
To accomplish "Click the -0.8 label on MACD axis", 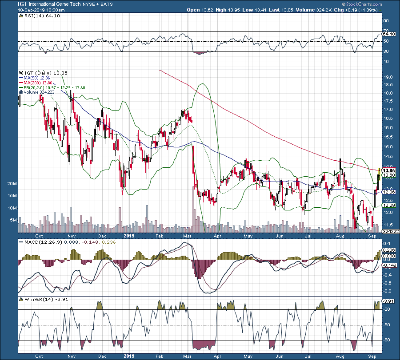I will [387, 291].
